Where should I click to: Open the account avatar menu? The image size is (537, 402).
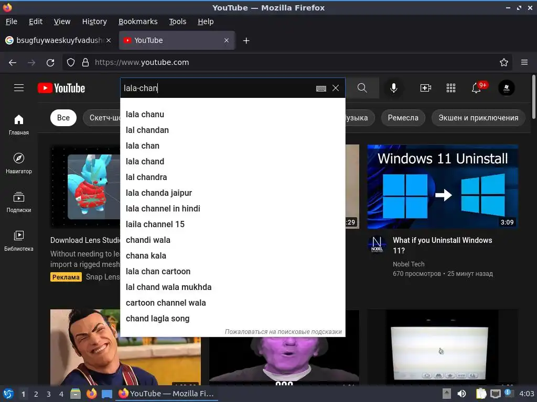(x=506, y=88)
